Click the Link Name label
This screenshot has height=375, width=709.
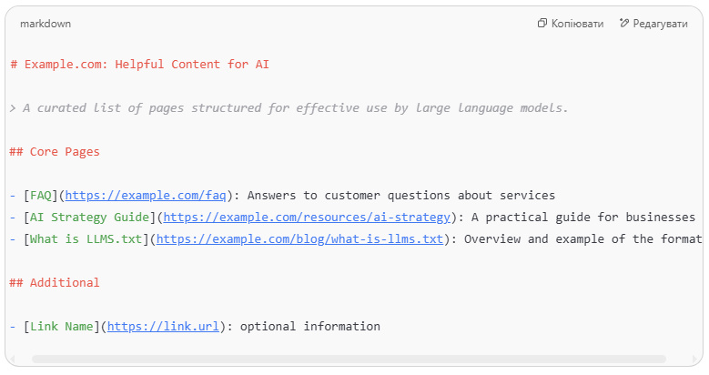tap(62, 326)
